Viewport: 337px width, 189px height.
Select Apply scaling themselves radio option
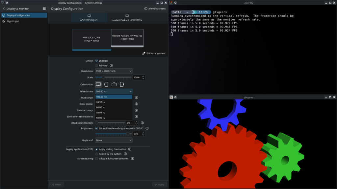pyautogui.click(x=97, y=149)
